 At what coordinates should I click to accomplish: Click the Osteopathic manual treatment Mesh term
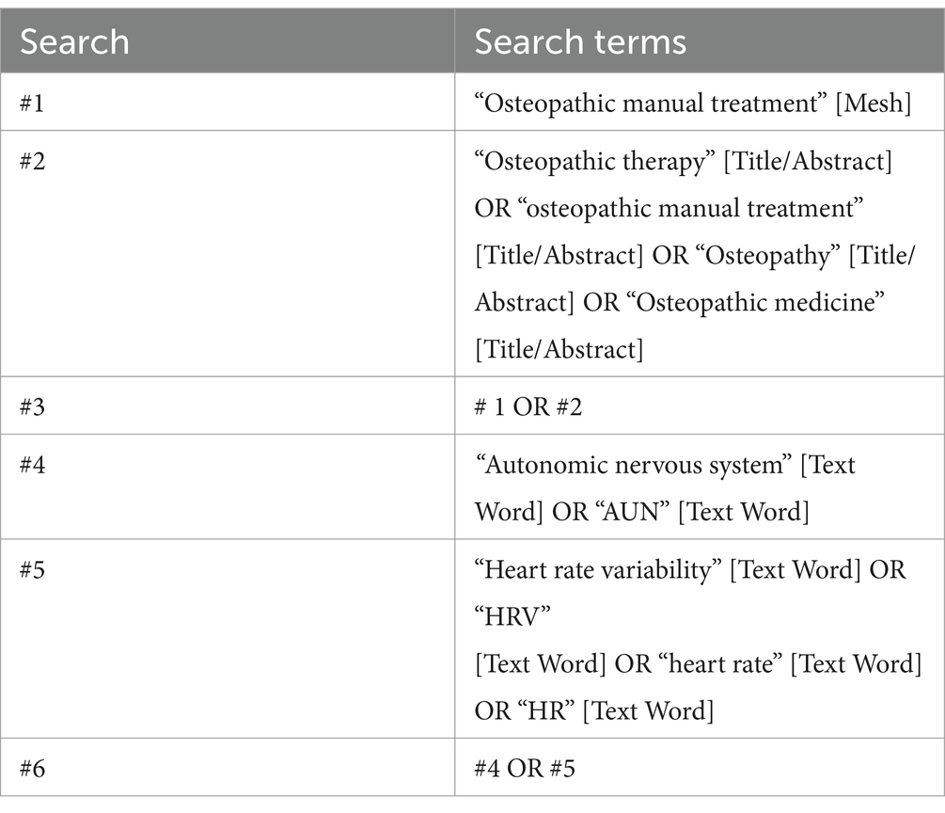pos(692,104)
